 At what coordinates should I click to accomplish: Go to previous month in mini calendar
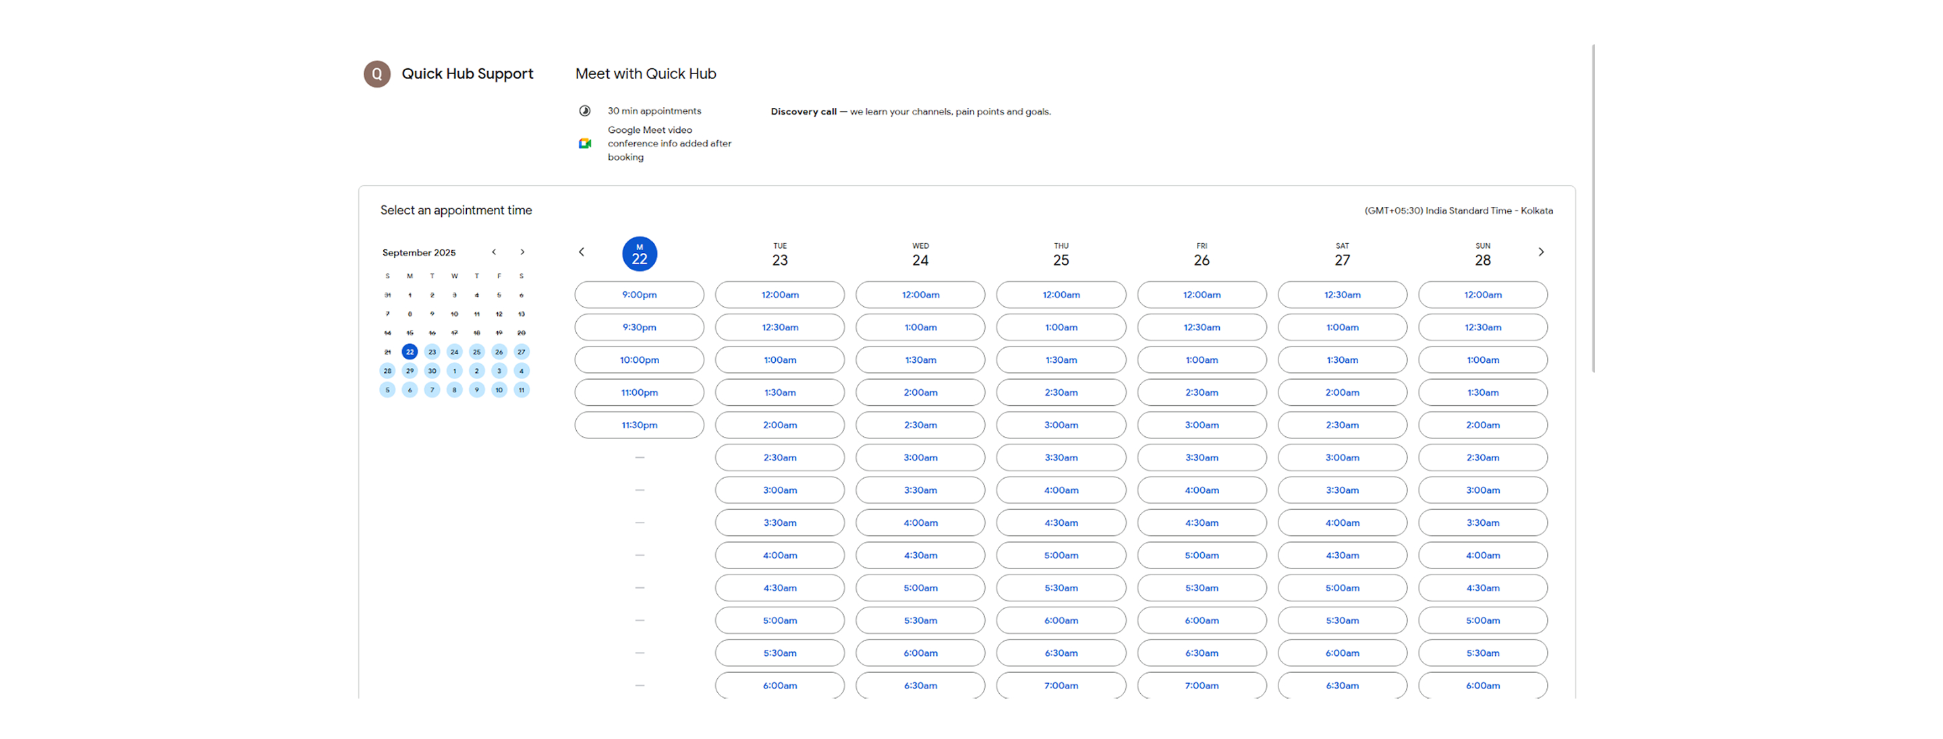coord(494,252)
